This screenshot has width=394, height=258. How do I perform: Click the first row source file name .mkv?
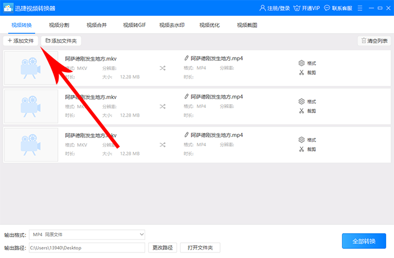[x=91, y=59]
